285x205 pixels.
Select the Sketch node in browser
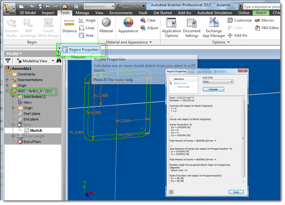[33, 131]
